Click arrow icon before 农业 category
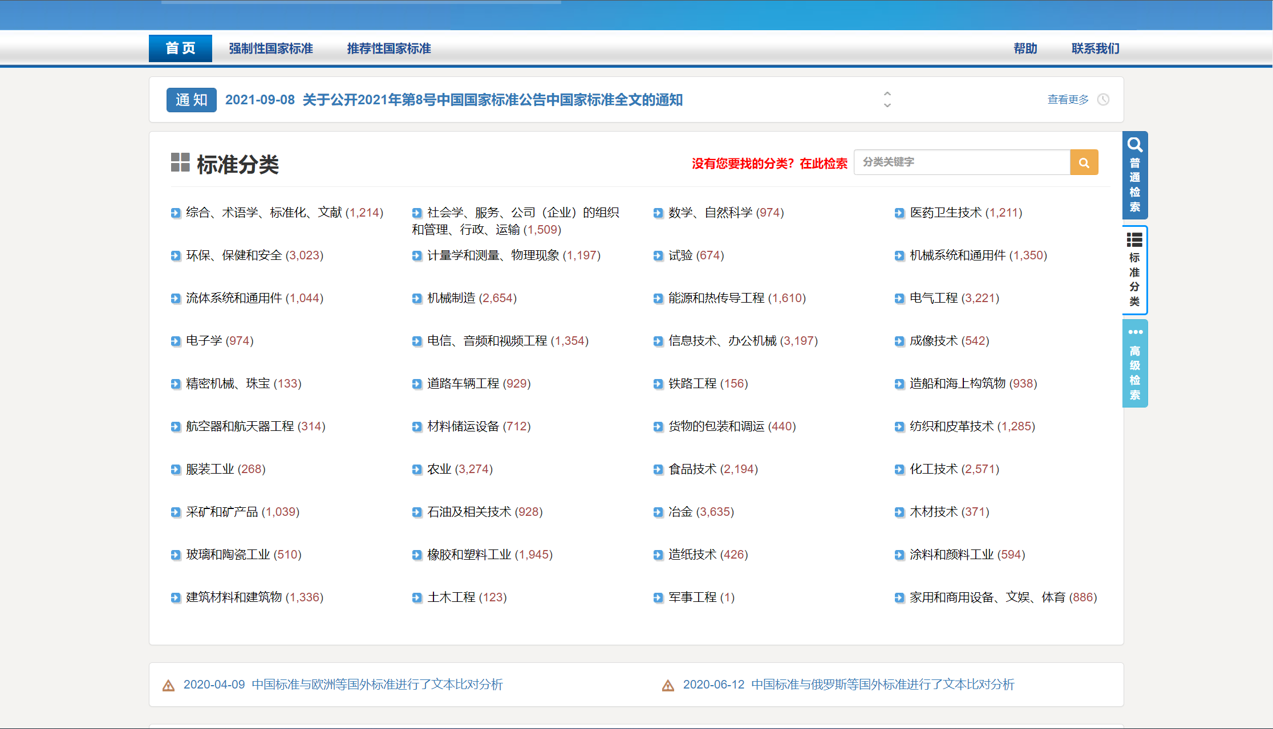The height and width of the screenshot is (729, 1273). click(417, 469)
